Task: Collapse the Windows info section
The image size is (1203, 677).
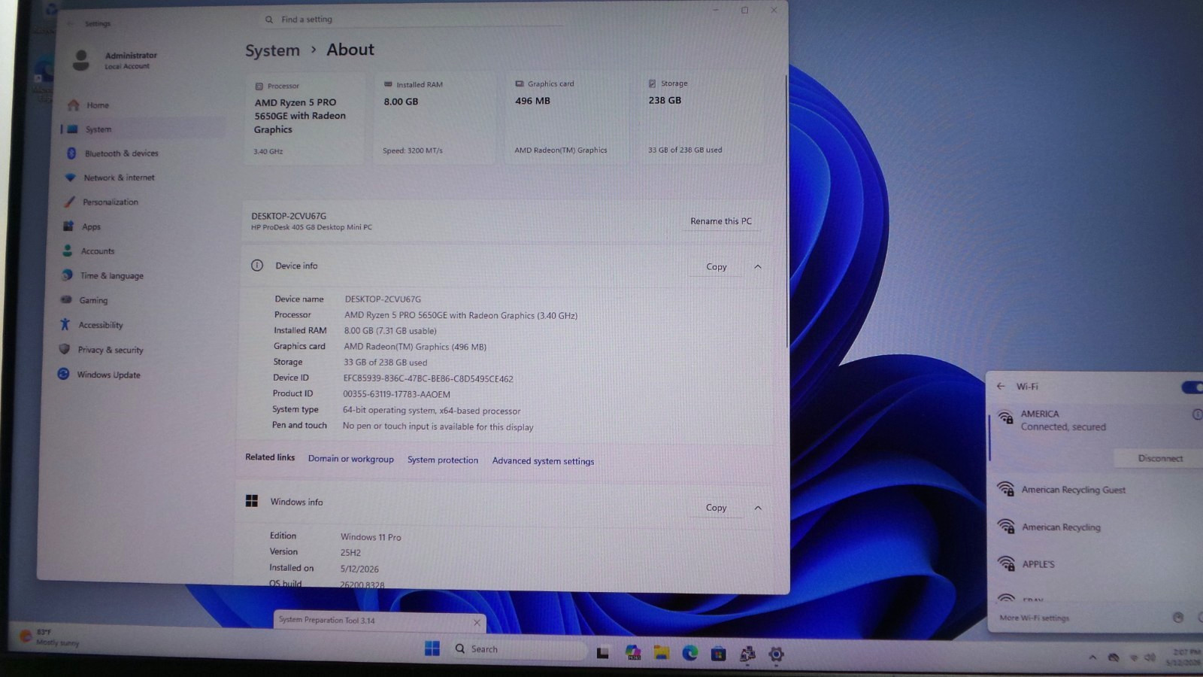Action: 758,508
